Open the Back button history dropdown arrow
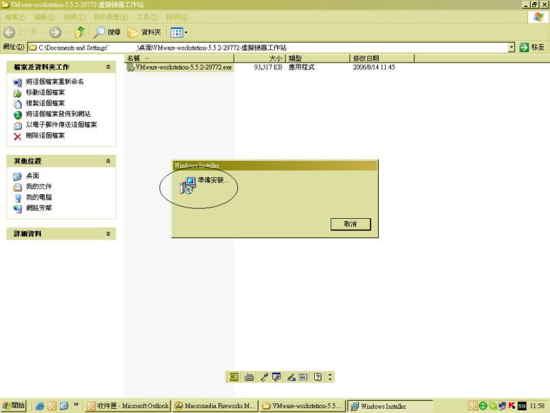This screenshot has height=413, width=550. click(x=43, y=32)
